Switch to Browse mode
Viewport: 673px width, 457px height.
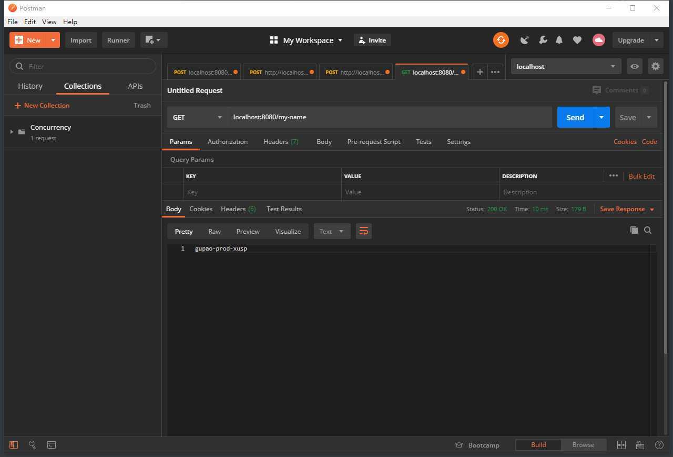tap(583, 445)
